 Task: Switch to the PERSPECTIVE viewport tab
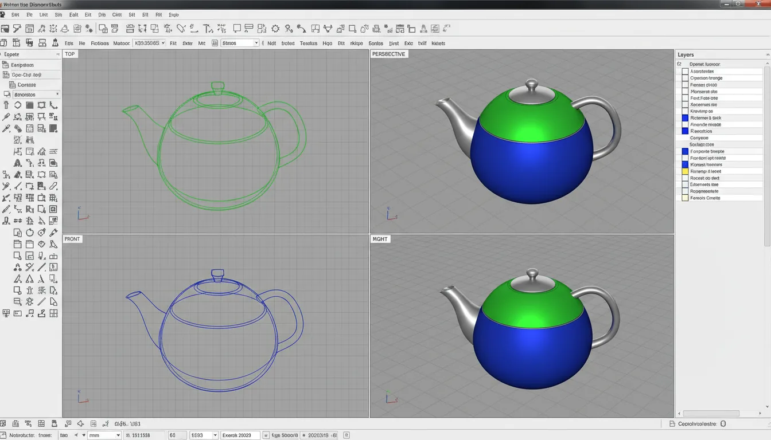pos(390,53)
